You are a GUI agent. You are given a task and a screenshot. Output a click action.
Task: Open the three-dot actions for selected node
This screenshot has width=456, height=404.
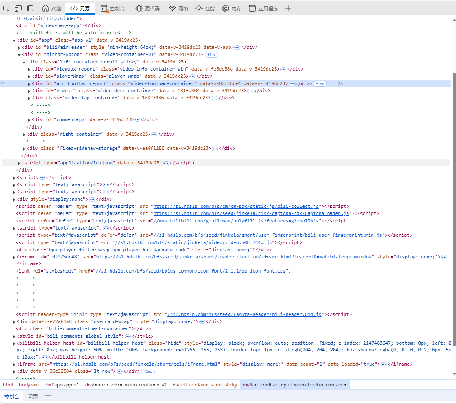tap(3, 83)
